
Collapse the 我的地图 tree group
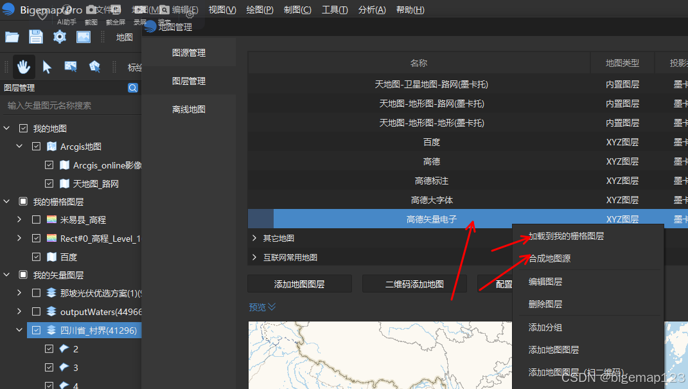(6, 128)
